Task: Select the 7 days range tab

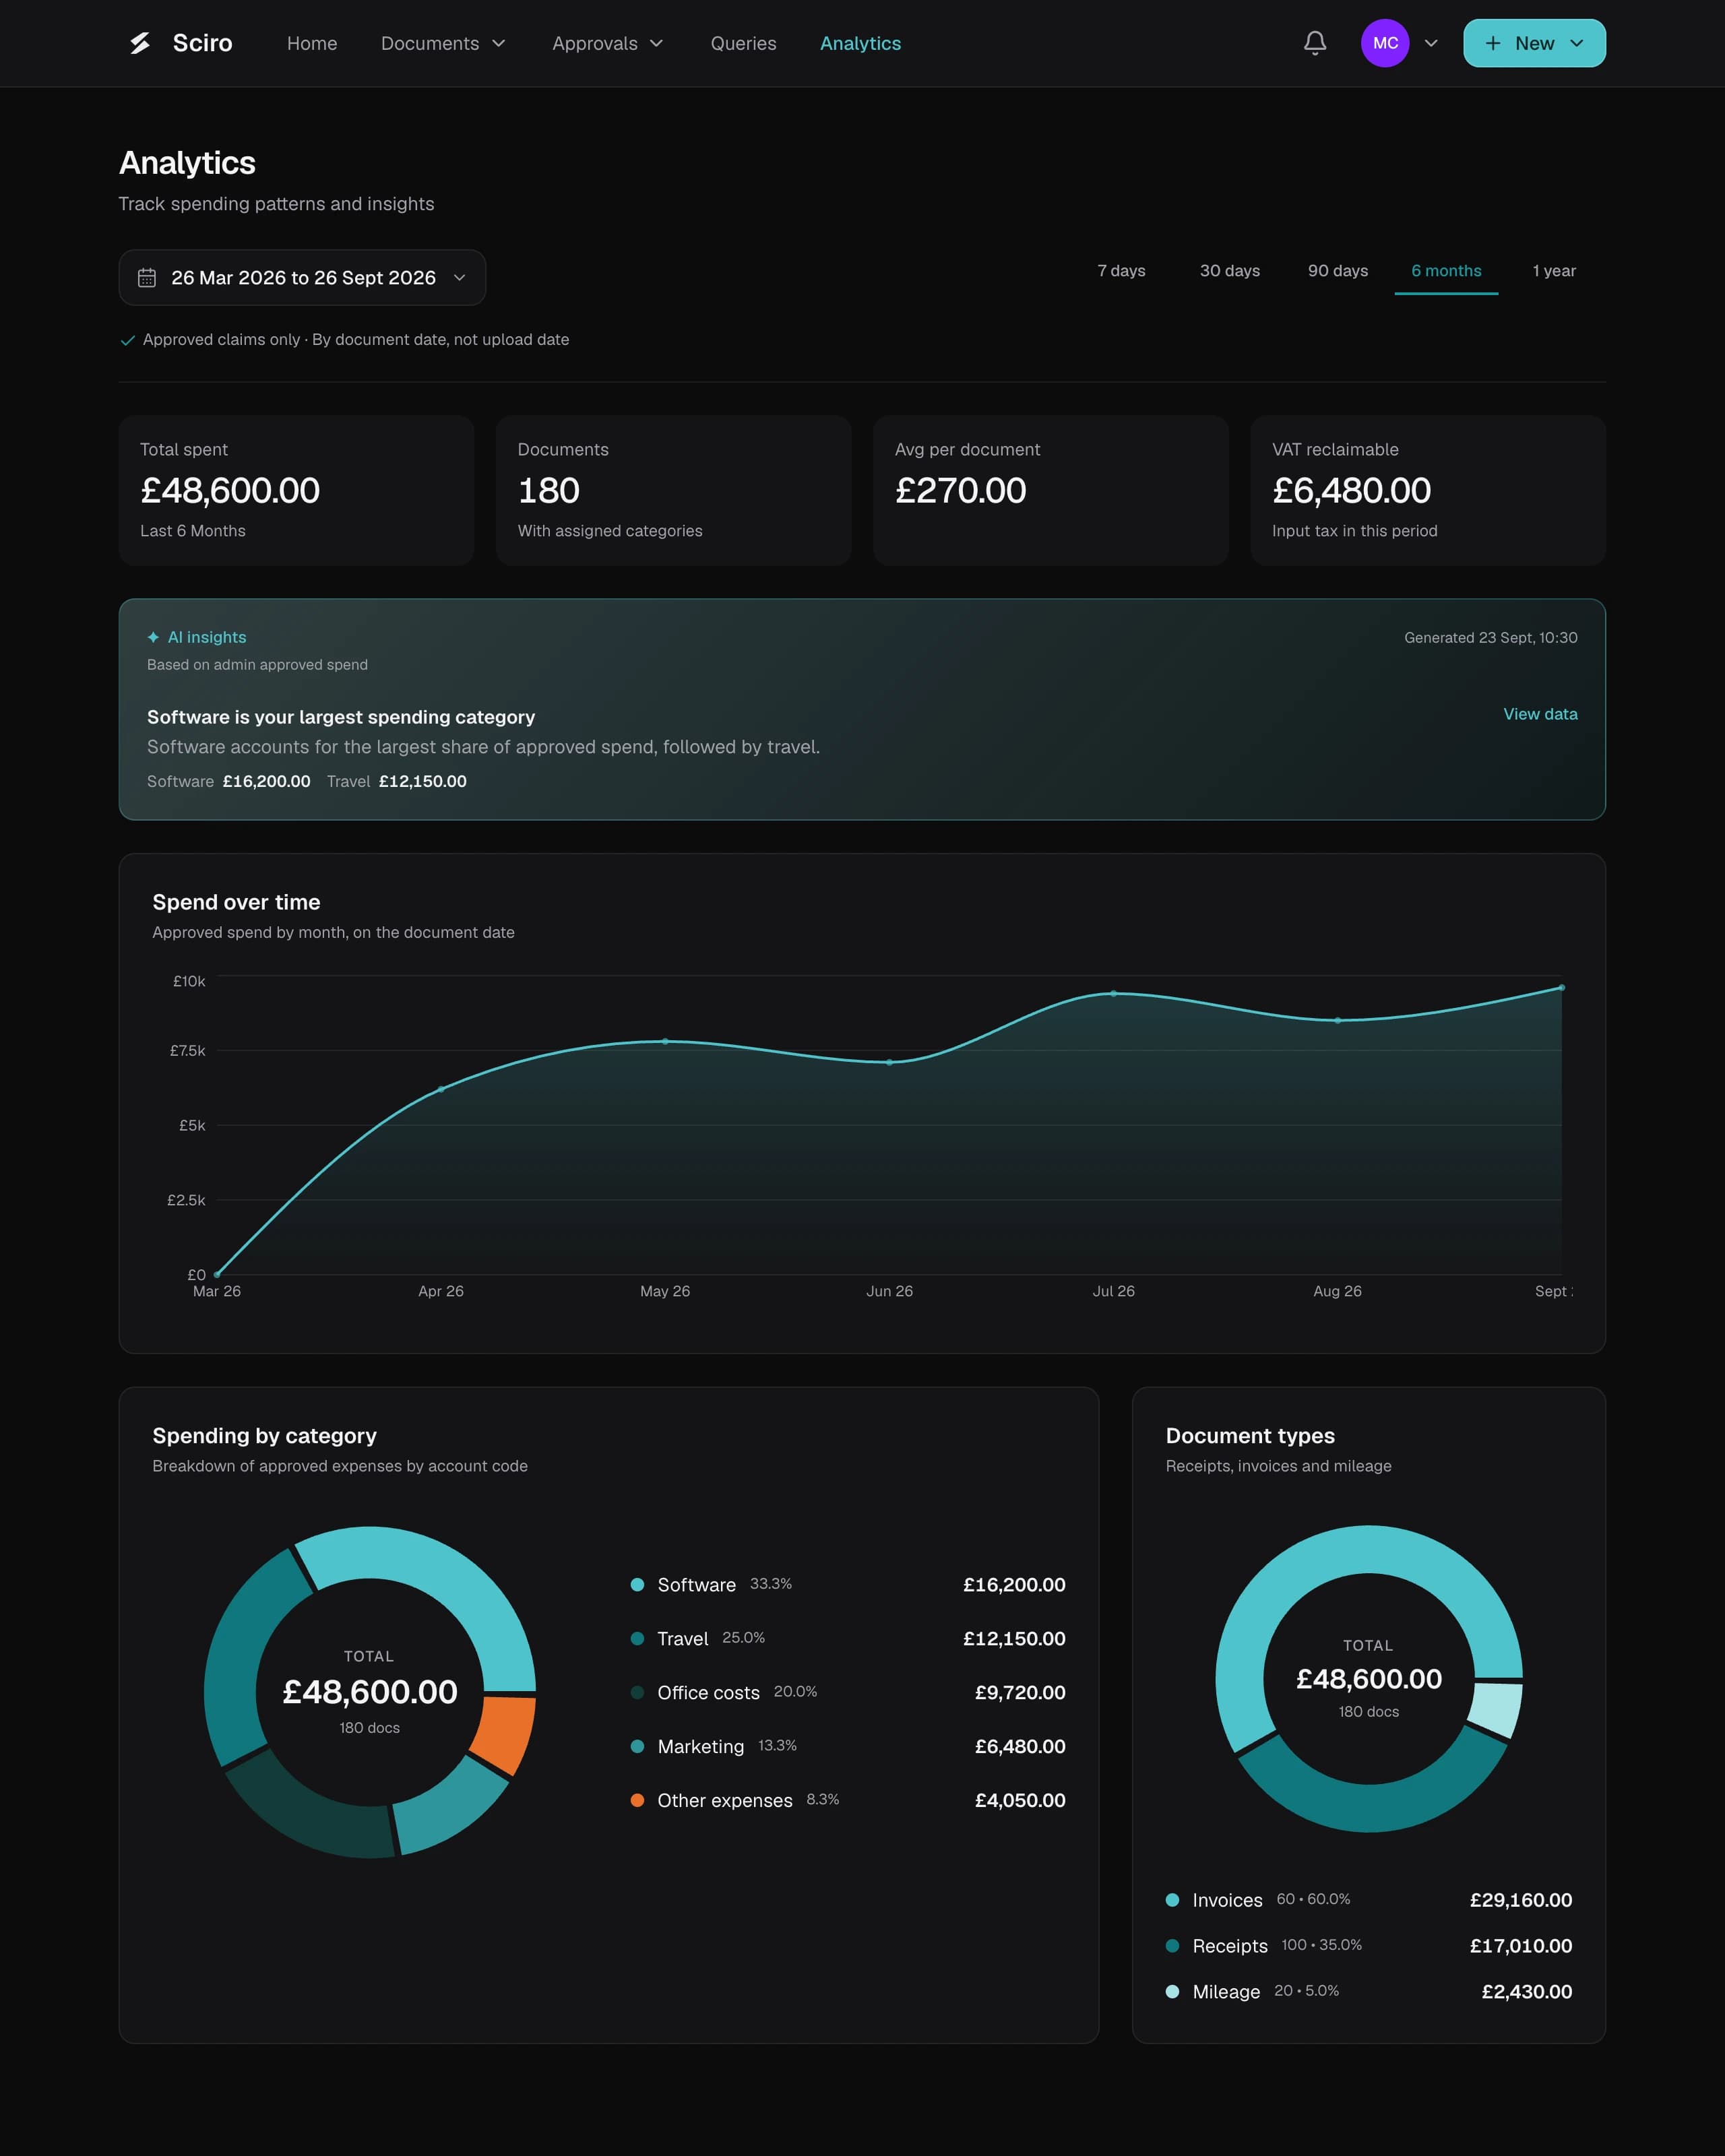Action: 1121,271
